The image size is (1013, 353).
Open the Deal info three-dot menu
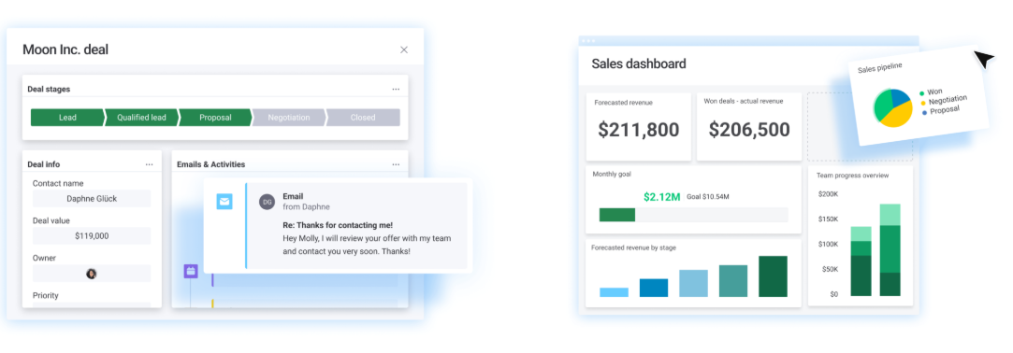(x=150, y=164)
